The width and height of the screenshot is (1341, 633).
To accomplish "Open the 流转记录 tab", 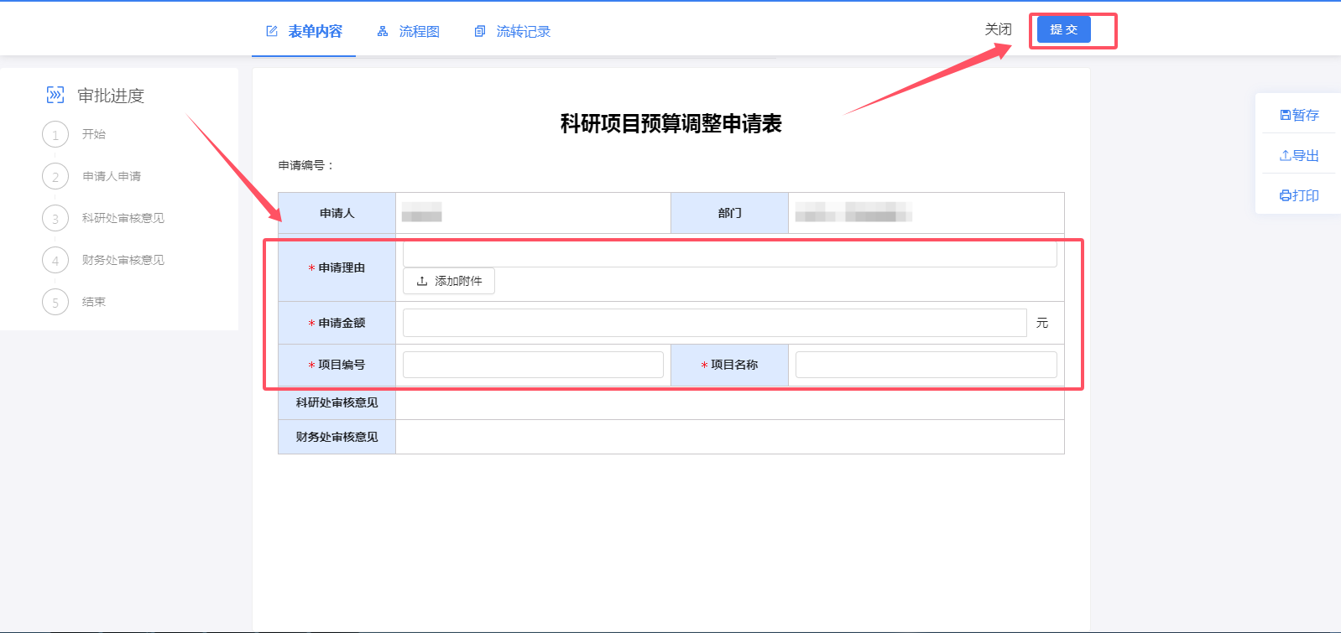I will tap(523, 31).
